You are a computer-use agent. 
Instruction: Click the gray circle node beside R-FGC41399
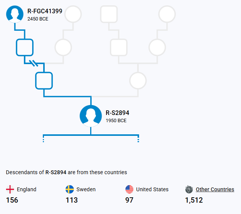click(x=73, y=14)
